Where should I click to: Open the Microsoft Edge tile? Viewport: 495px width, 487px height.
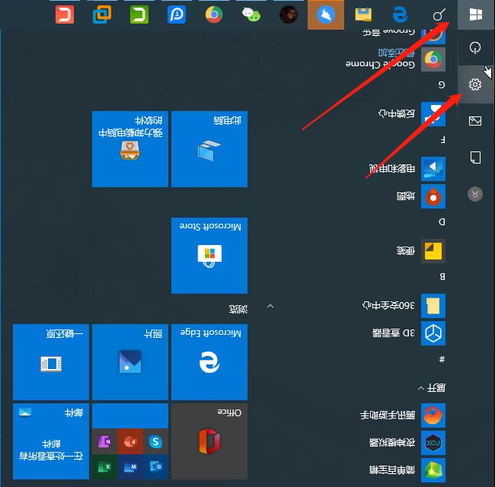click(209, 362)
